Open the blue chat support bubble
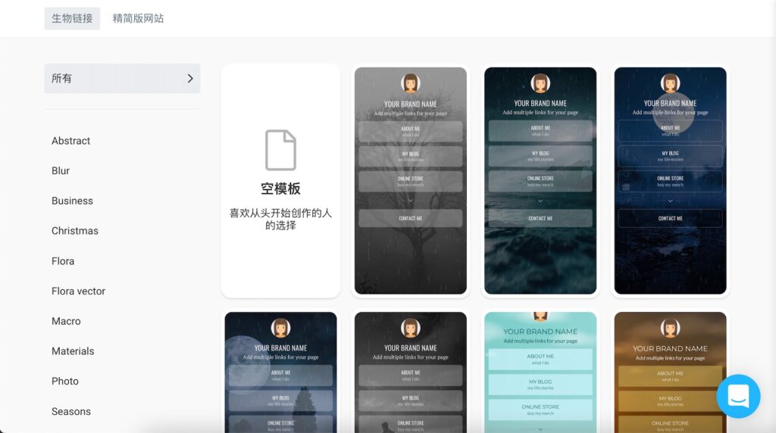This screenshot has height=433, width=776. pos(738,396)
